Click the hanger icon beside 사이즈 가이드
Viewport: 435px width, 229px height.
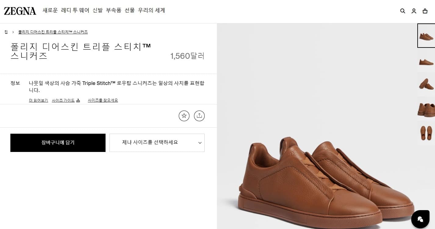[x=78, y=100]
